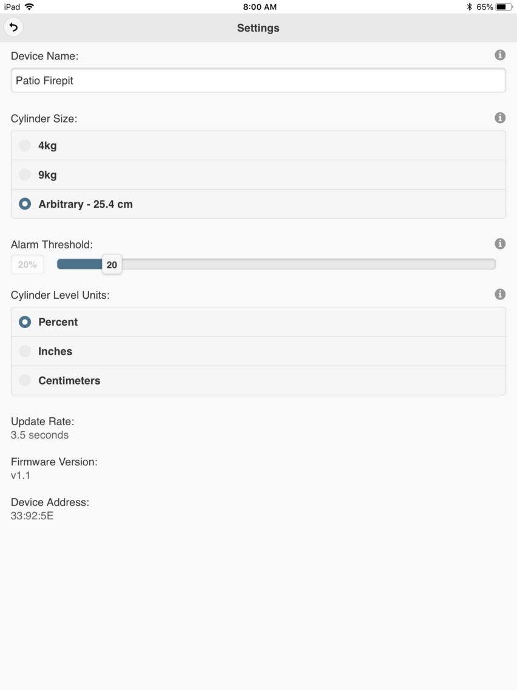This screenshot has height=690, width=517.
Task: Tap the Firmware Version v1.1 text
Action: pyautogui.click(x=20, y=475)
